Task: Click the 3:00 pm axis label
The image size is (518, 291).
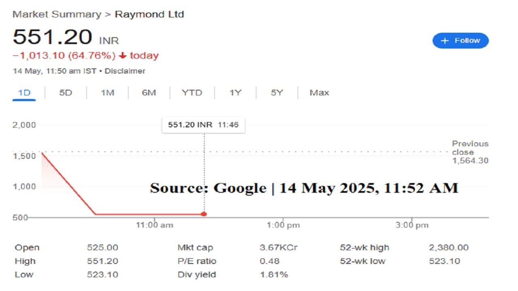Action: point(412,225)
